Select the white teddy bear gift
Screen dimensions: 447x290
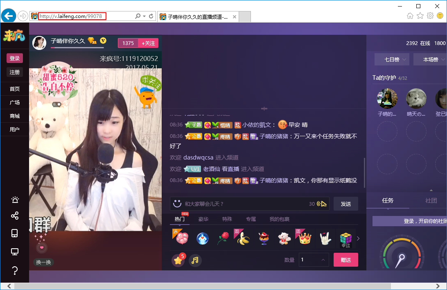pos(284,238)
